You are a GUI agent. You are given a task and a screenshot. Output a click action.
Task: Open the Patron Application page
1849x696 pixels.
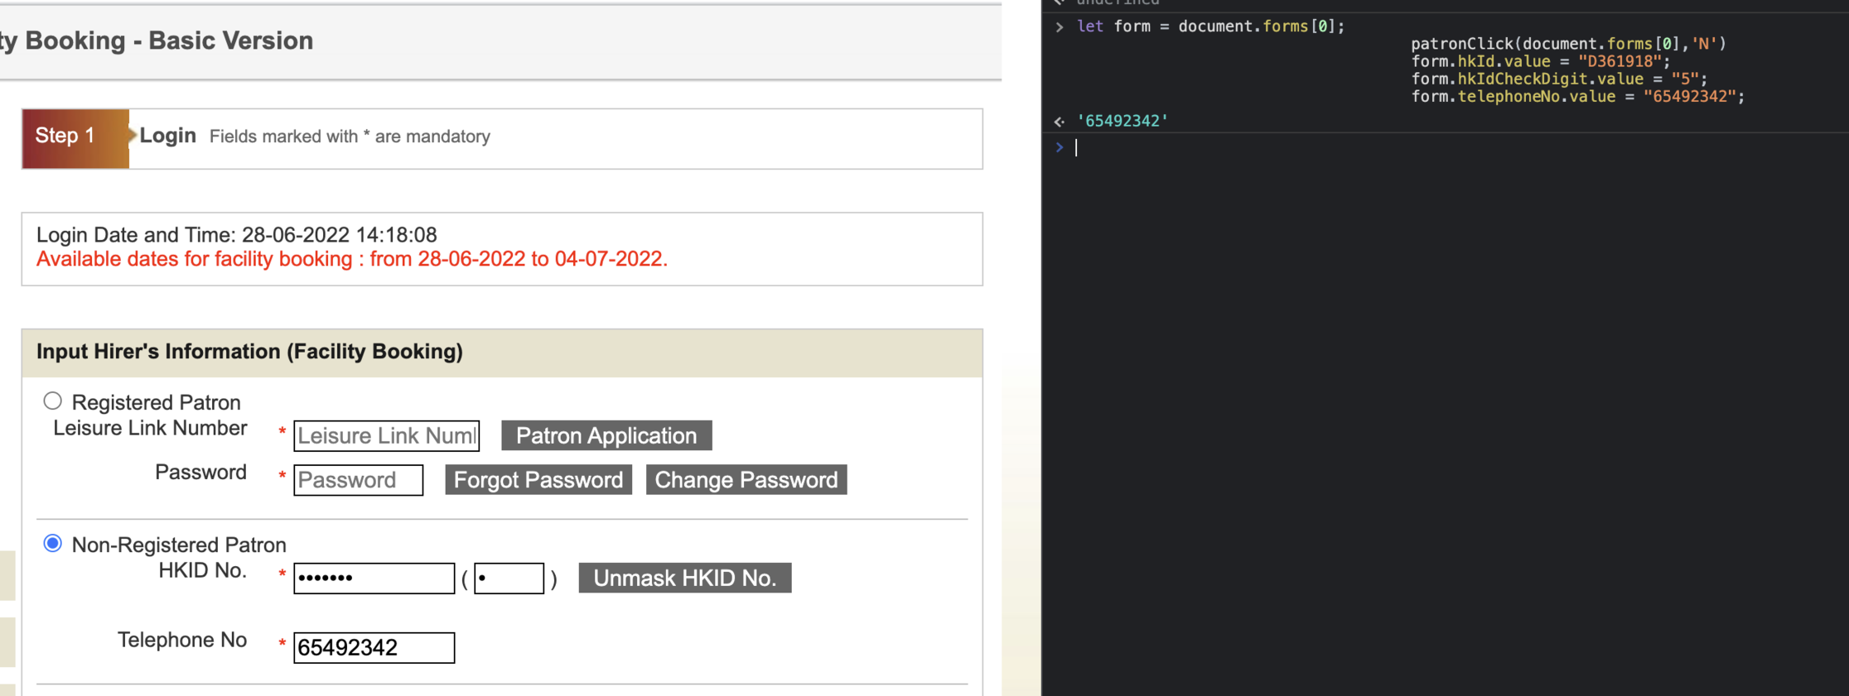(x=606, y=436)
